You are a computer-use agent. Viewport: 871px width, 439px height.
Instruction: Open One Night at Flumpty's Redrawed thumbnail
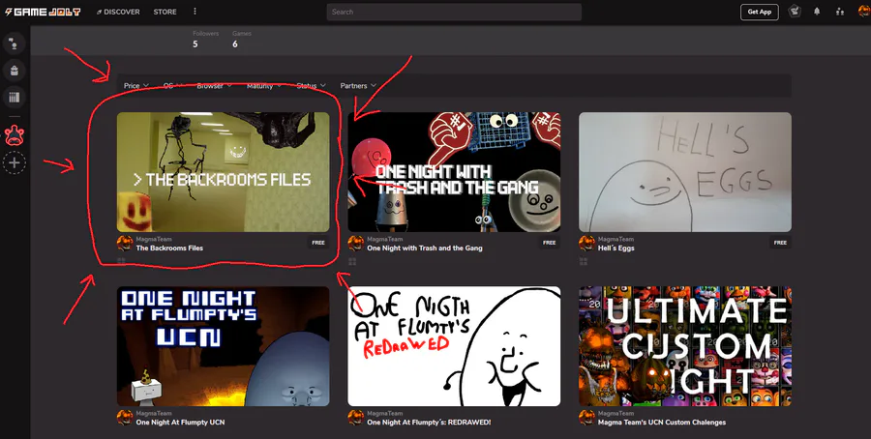tap(454, 346)
